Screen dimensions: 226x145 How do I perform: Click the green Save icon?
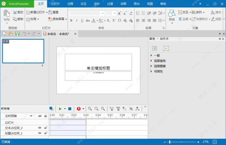pyautogui.click(x=17, y=34)
